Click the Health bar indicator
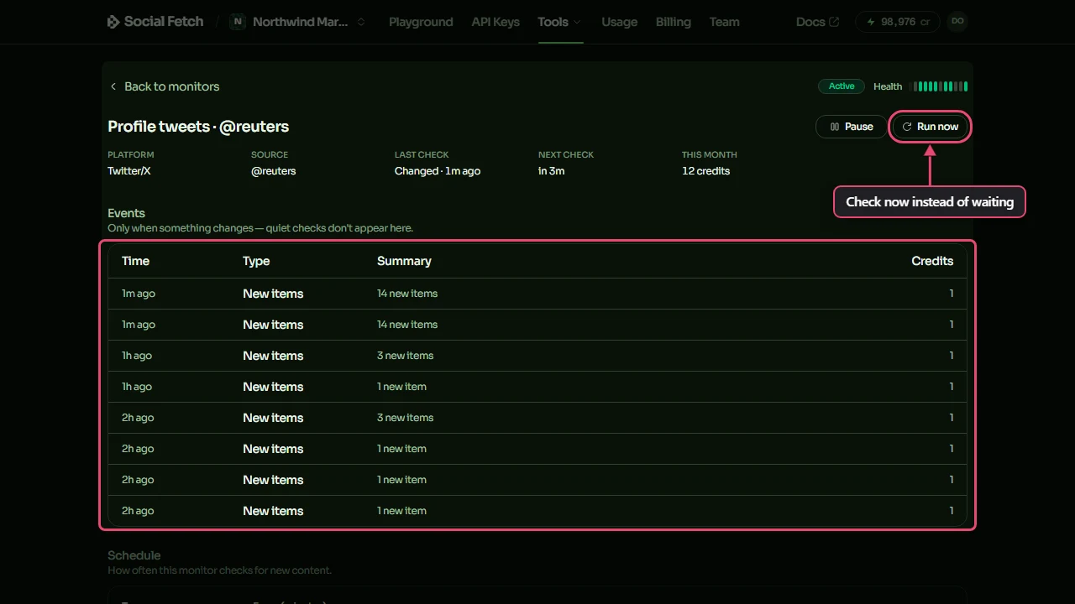Screen dimensions: 1075x604 tap(941, 86)
